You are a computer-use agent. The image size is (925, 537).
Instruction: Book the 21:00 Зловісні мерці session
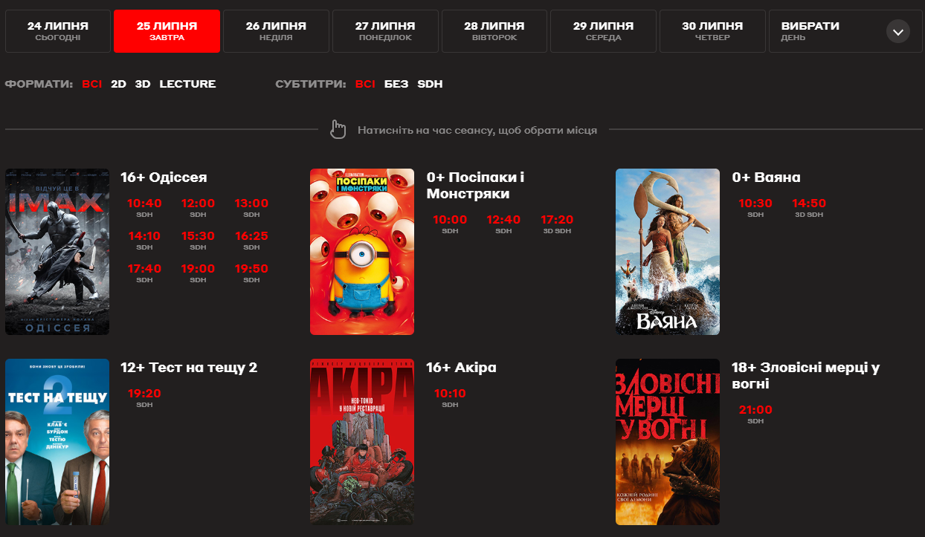755,414
